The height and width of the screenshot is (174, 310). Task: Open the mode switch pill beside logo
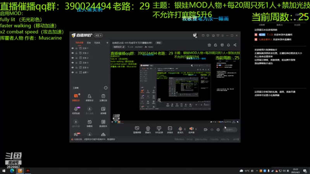(x=98, y=35)
